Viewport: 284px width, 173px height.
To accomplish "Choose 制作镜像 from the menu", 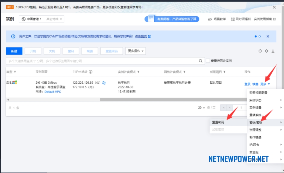I will 265,137.
